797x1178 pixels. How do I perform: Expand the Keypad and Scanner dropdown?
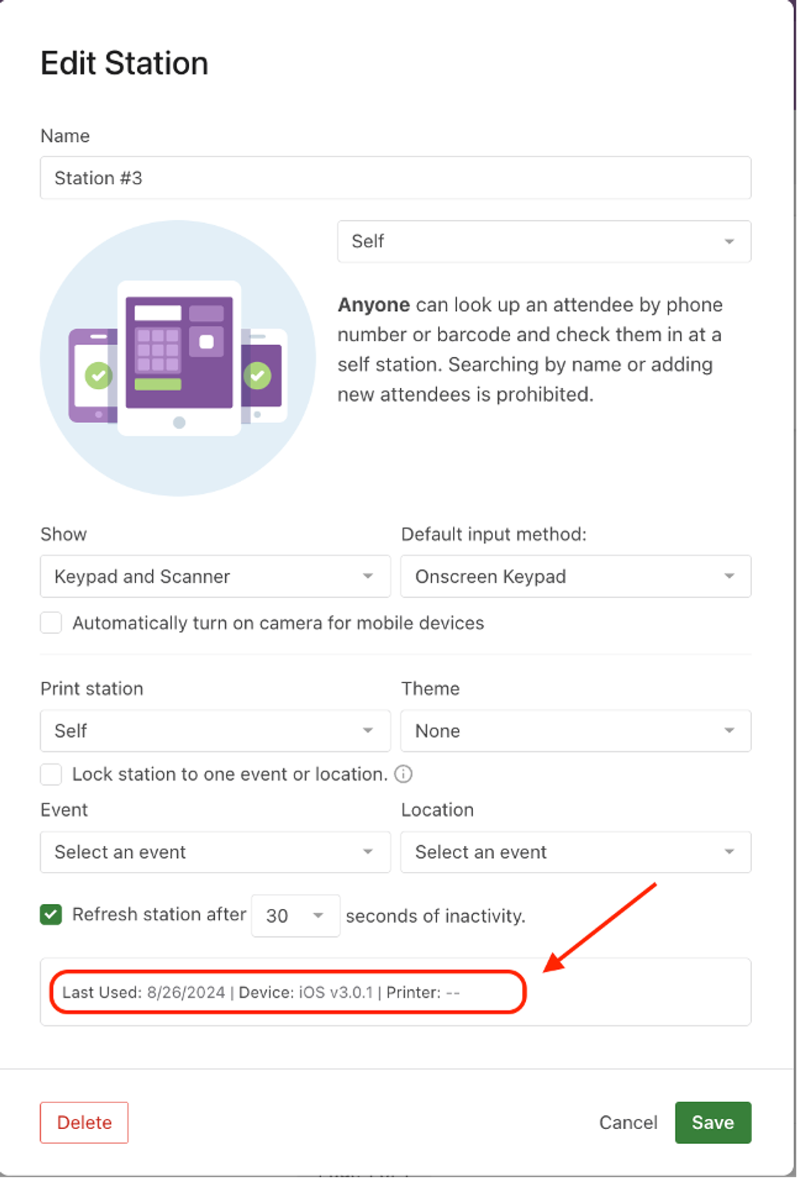(x=215, y=577)
